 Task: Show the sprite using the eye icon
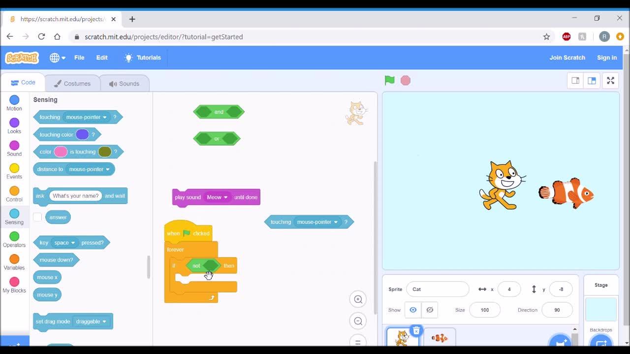pos(413,310)
